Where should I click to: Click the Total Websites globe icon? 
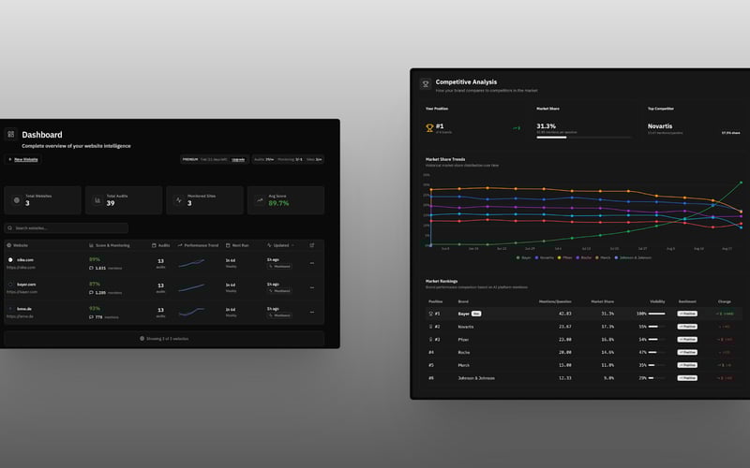pos(17,200)
